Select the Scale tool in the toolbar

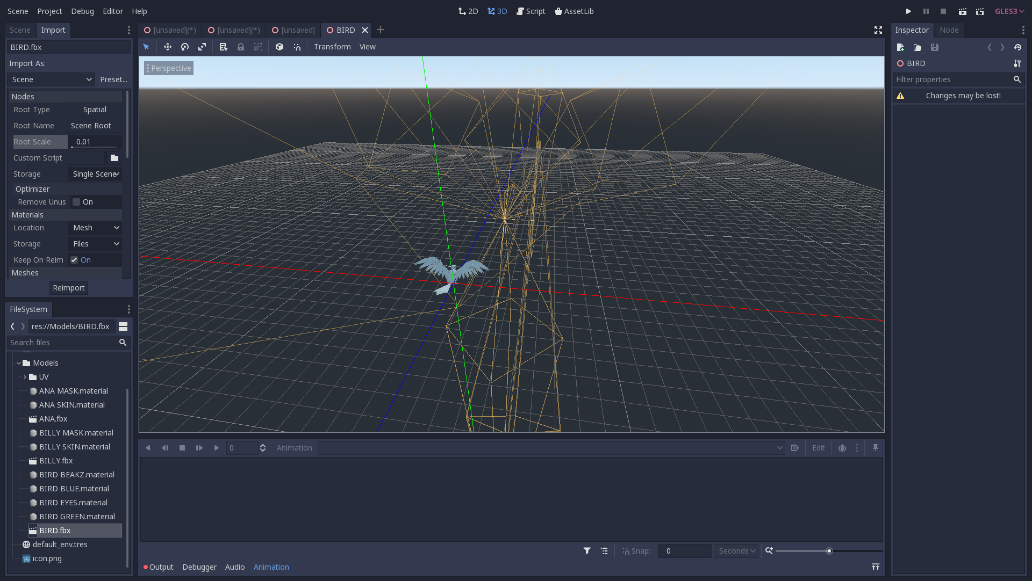(x=203, y=47)
